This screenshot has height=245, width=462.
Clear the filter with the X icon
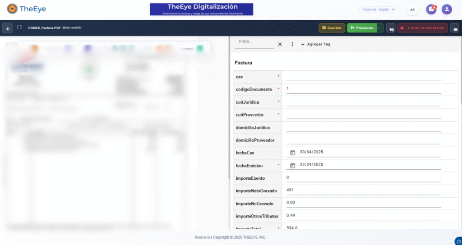pos(280,44)
